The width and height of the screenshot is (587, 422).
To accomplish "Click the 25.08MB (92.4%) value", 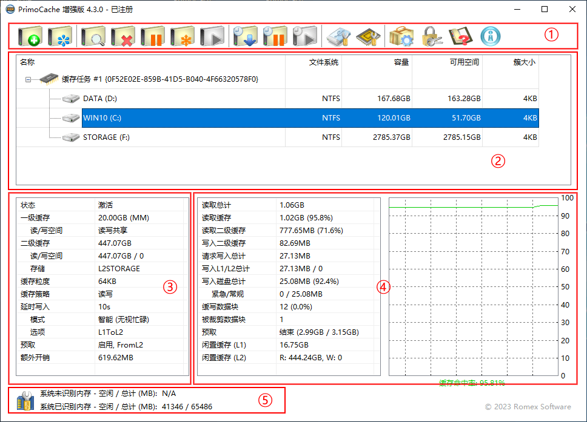I will pos(309,282).
